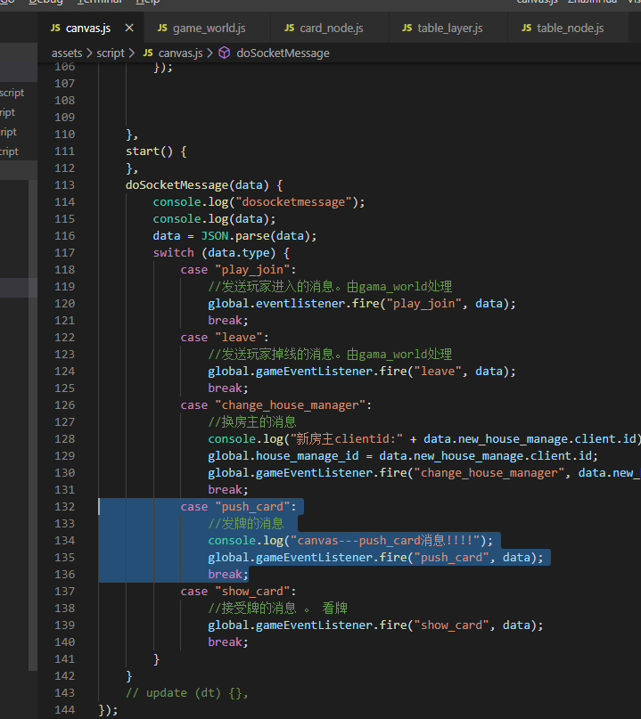Click the case "play_join" label
Image resolution: width=641 pixels, height=719 pixels.
[238, 270]
